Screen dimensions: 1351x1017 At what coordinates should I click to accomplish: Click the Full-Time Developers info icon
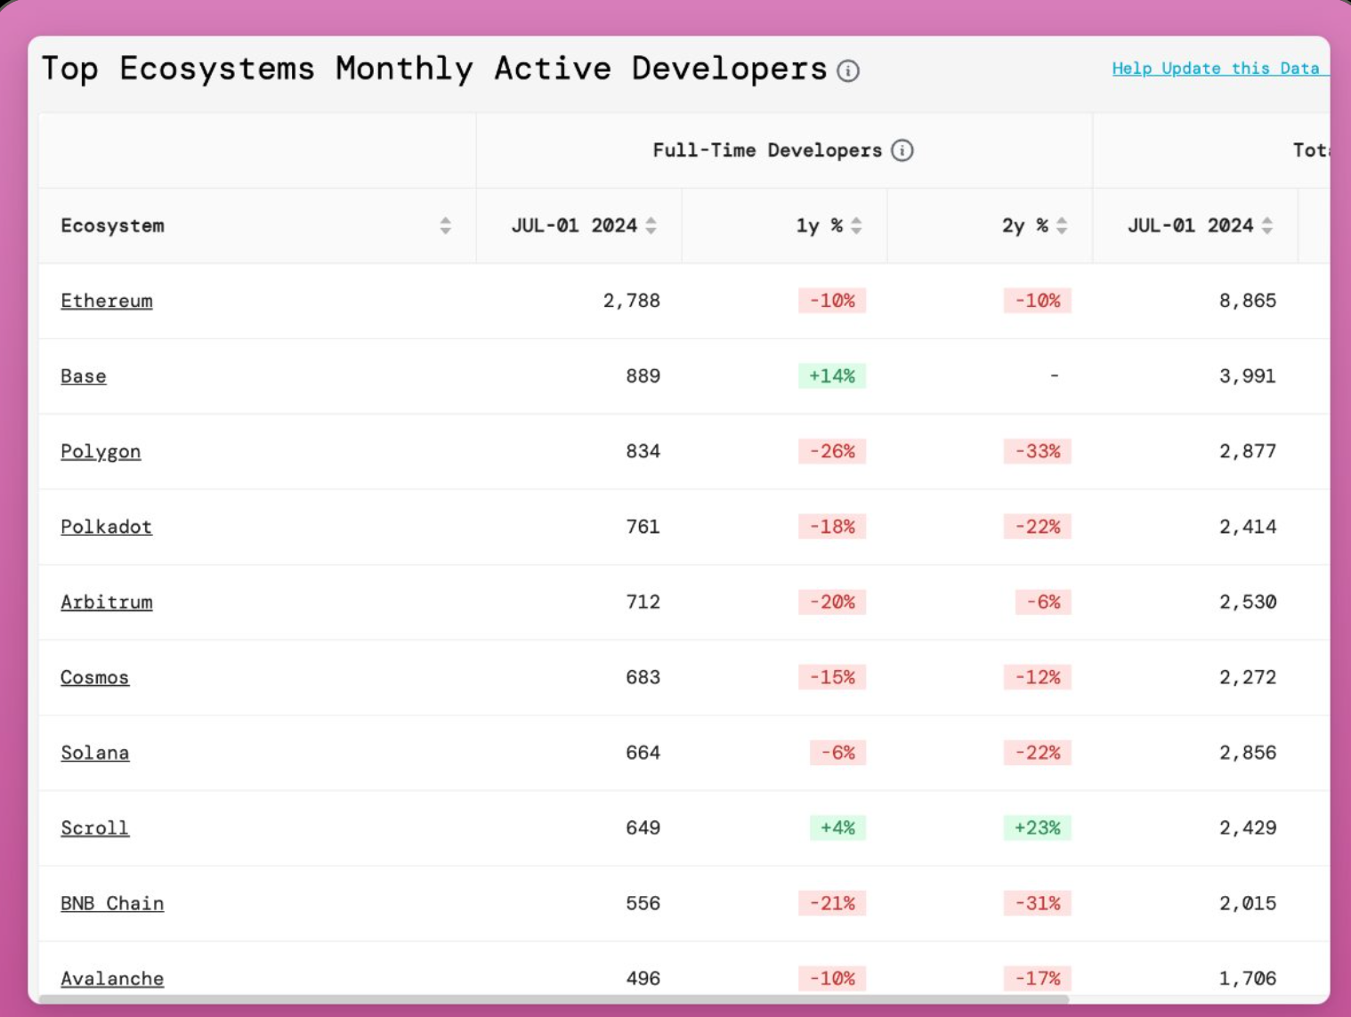[902, 150]
